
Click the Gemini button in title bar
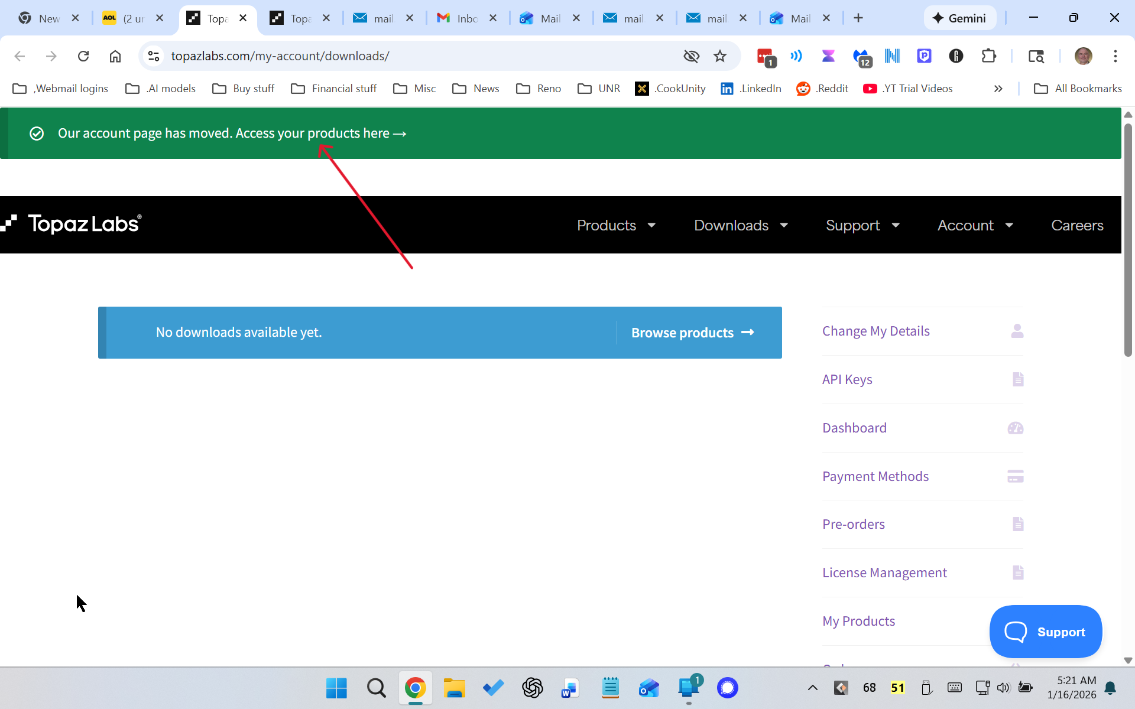point(959,18)
